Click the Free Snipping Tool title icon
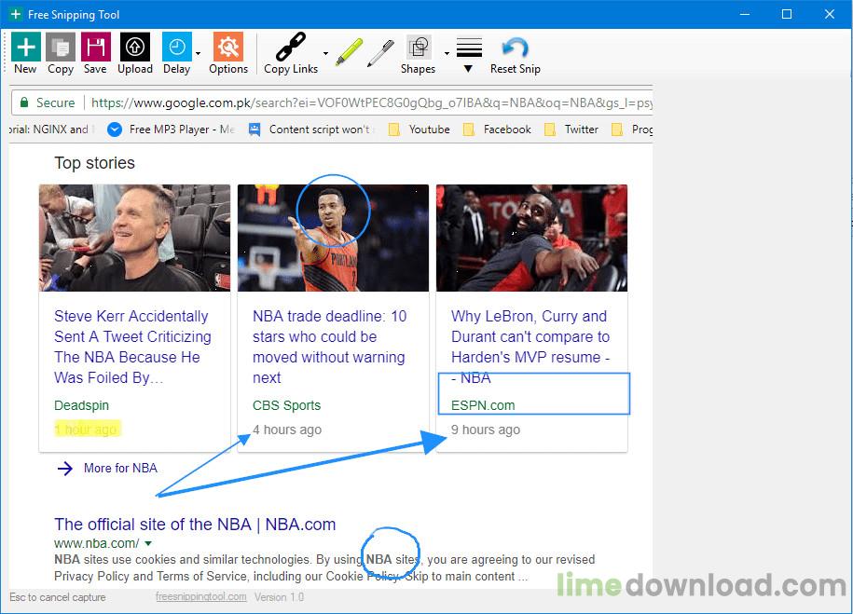Screen dimensions: 853x614 [x=16, y=14]
